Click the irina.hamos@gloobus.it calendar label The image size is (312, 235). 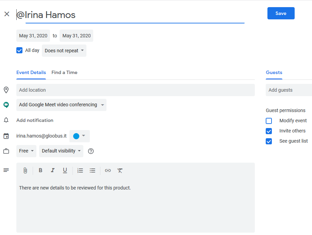pos(42,136)
